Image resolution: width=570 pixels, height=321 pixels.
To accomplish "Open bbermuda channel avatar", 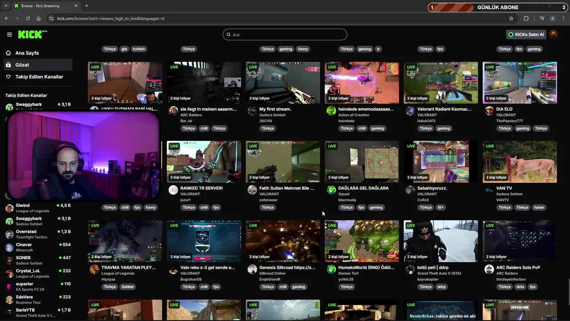I will pos(331,190).
